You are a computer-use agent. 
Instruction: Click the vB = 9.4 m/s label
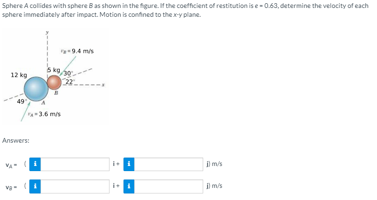point(77,51)
